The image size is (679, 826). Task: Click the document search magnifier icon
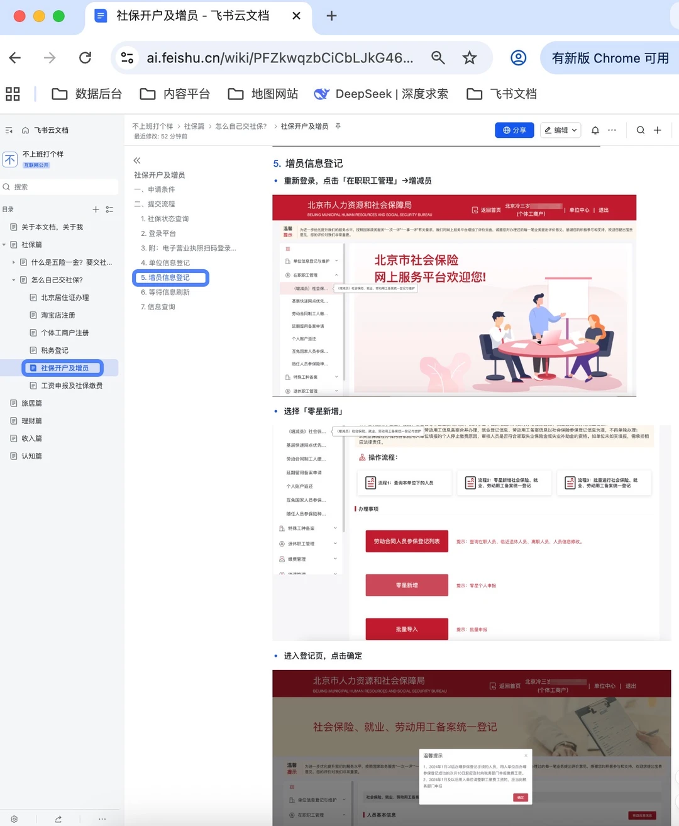(x=641, y=130)
